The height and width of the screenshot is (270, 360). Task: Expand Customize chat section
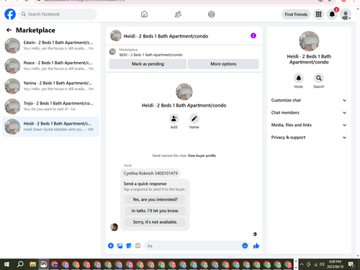click(309, 100)
